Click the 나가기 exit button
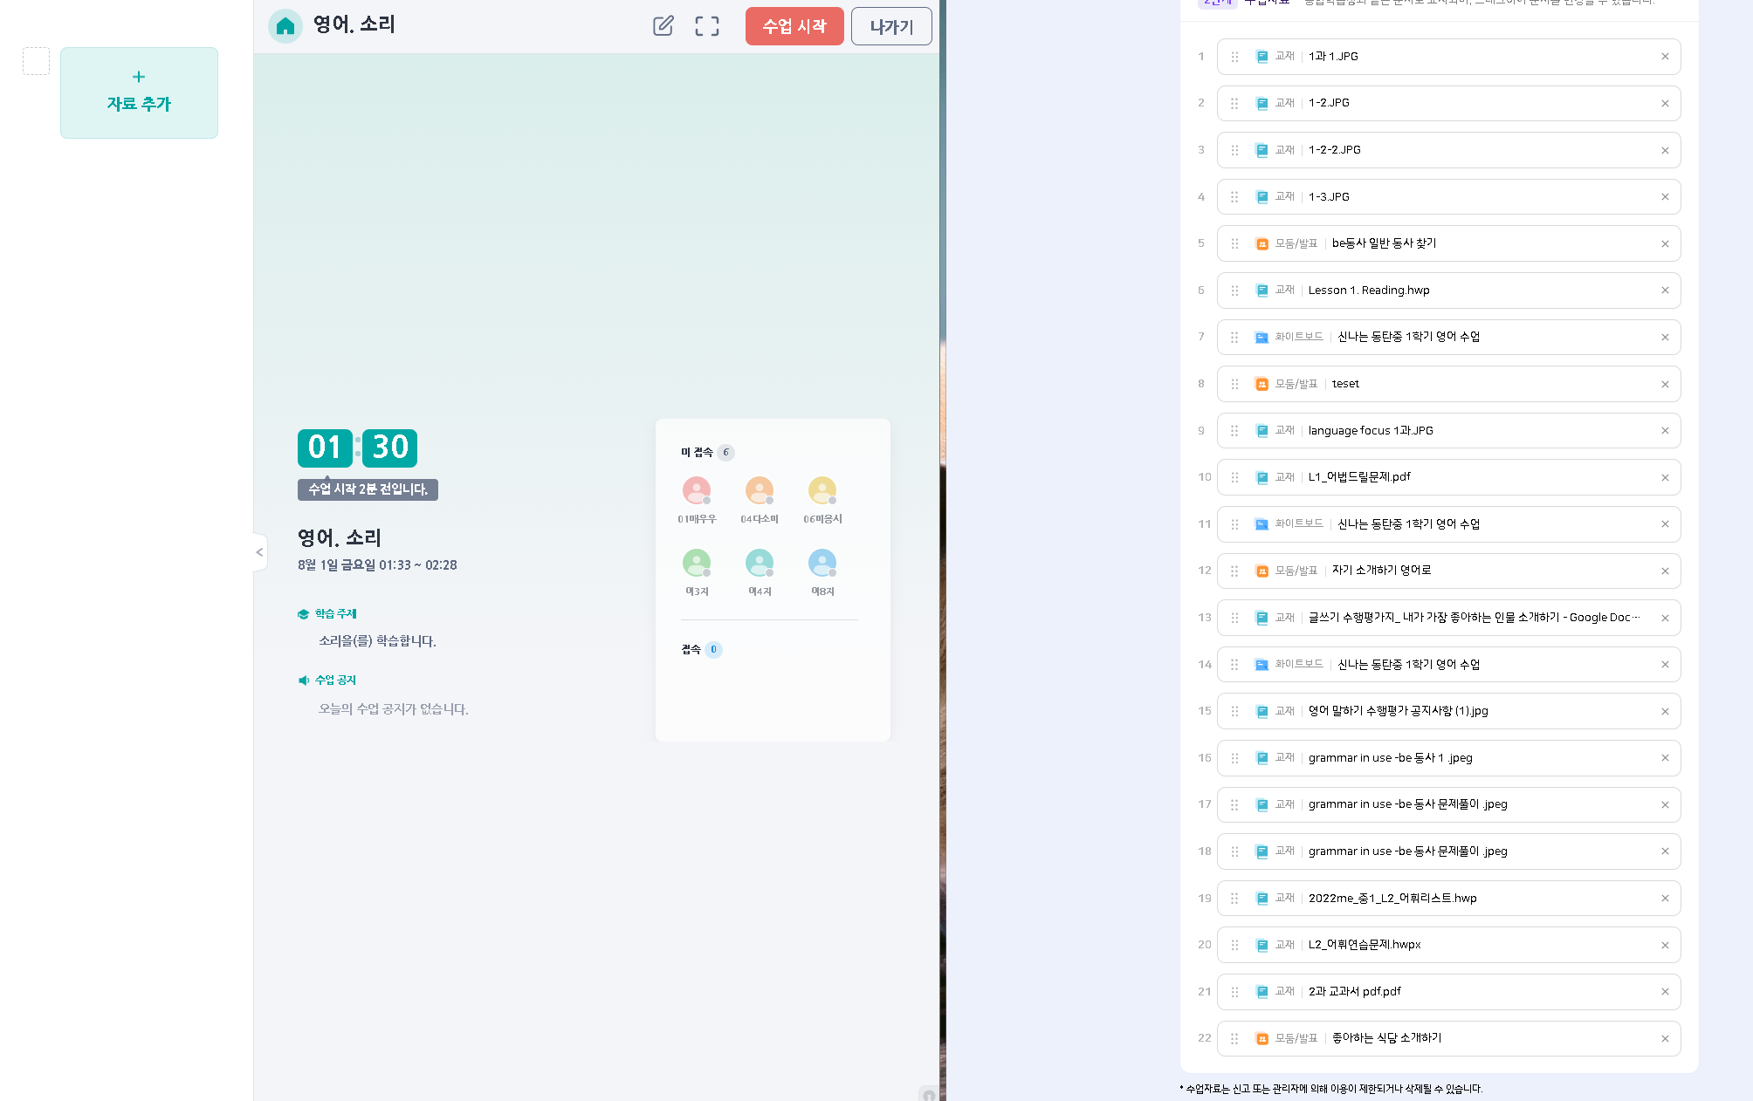Image resolution: width=1753 pixels, height=1101 pixels. 890,26
